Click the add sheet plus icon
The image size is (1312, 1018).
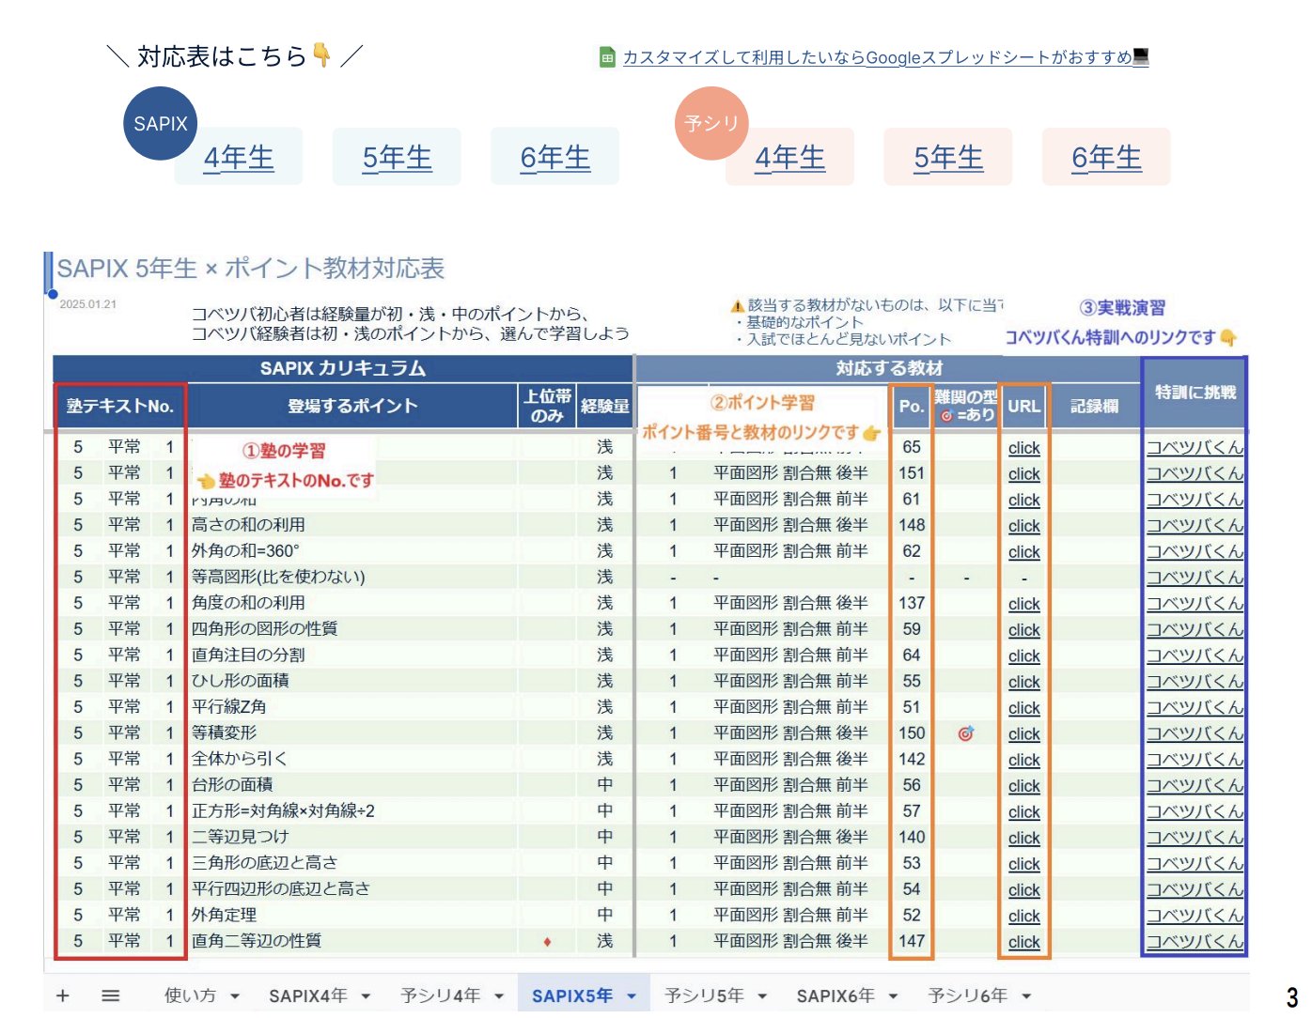point(63,995)
